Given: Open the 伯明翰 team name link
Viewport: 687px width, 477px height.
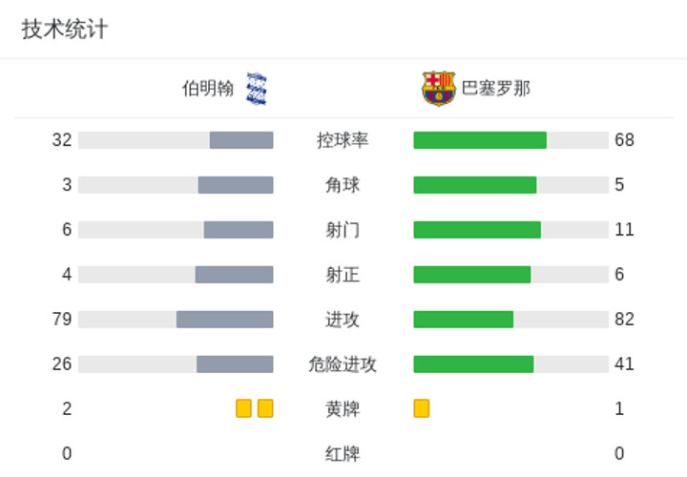Looking at the screenshot, I should tap(208, 89).
